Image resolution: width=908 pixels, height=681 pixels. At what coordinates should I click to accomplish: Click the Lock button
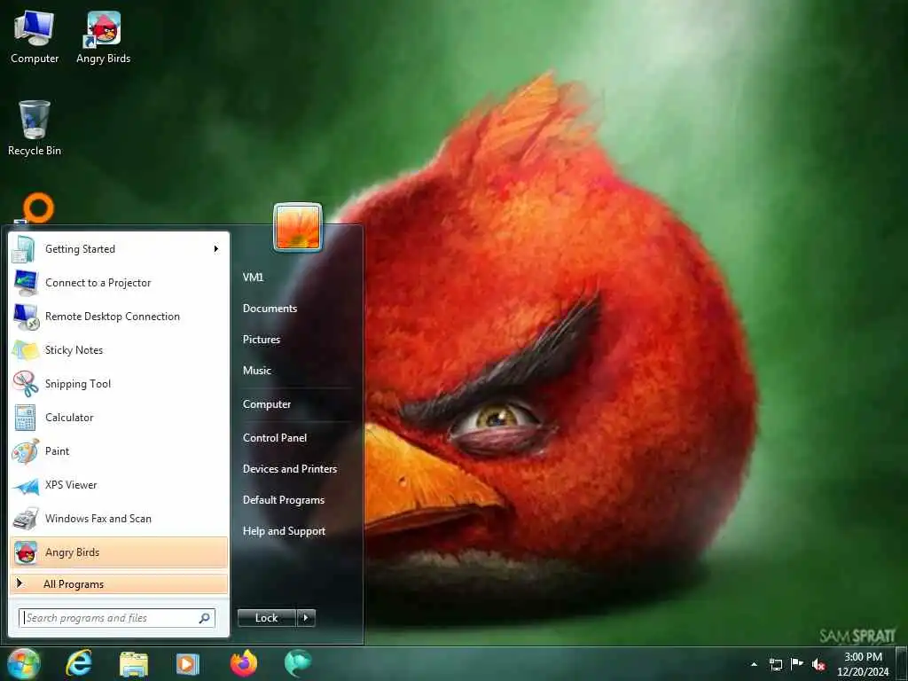[267, 618]
